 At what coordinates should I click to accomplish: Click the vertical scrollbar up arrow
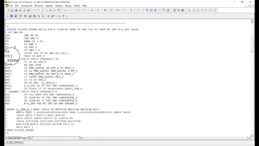[252, 21]
